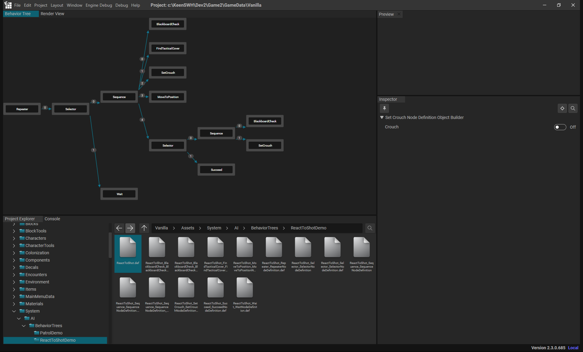Close the Preview tab
The image size is (583, 352).
(x=399, y=14)
